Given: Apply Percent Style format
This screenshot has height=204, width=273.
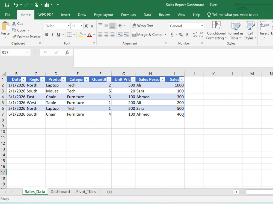Looking at the screenshot, I should (x=181, y=35).
